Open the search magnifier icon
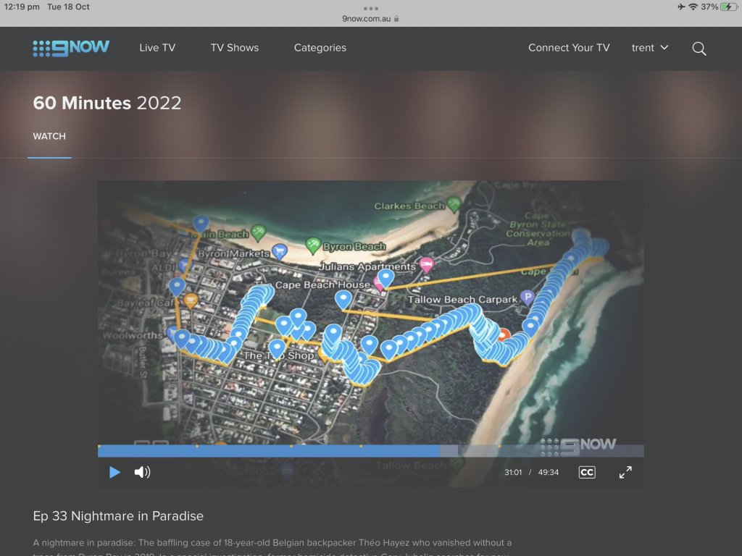Image resolution: width=742 pixels, height=556 pixels. [x=699, y=49]
